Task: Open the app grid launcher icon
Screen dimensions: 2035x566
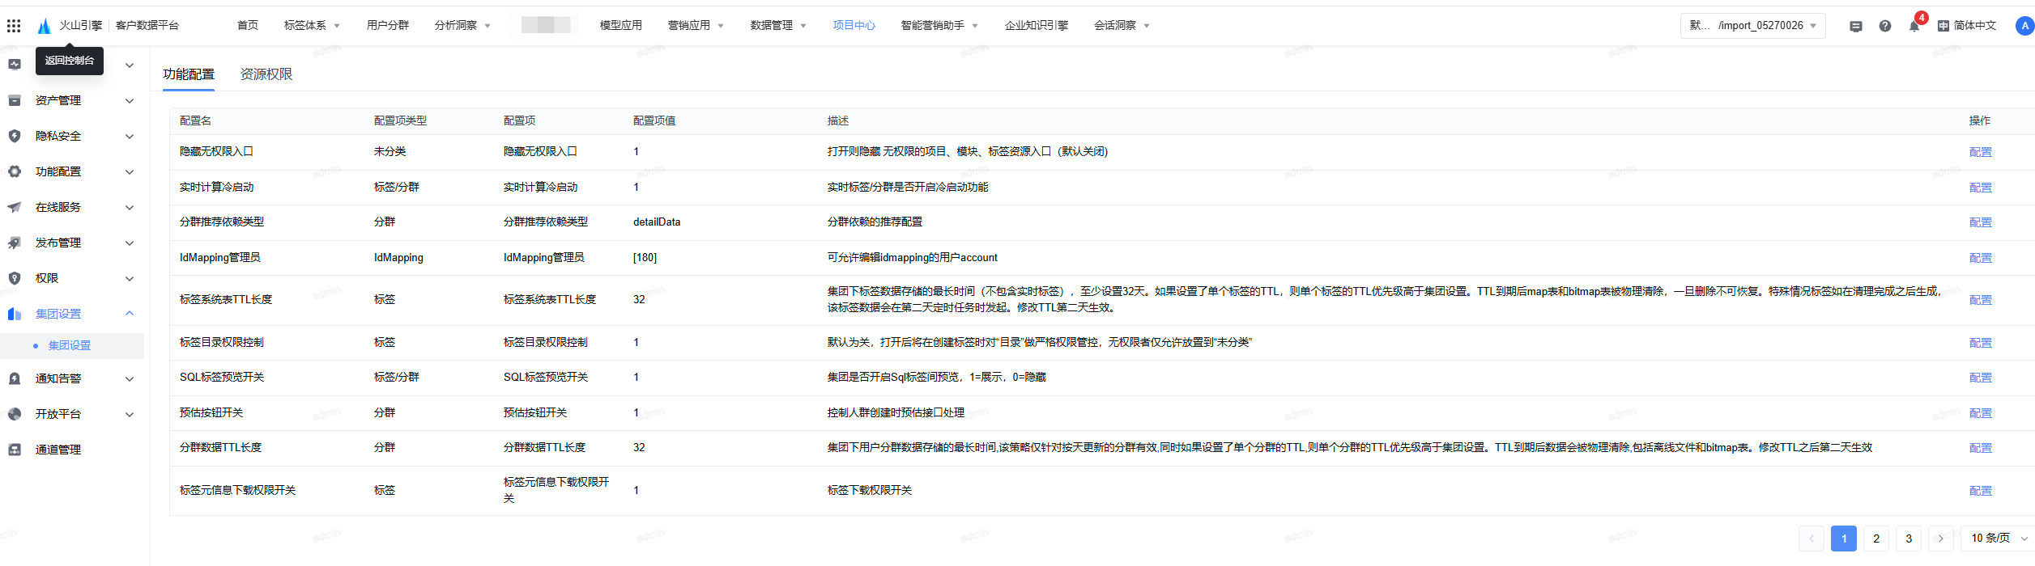Action: point(14,26)
